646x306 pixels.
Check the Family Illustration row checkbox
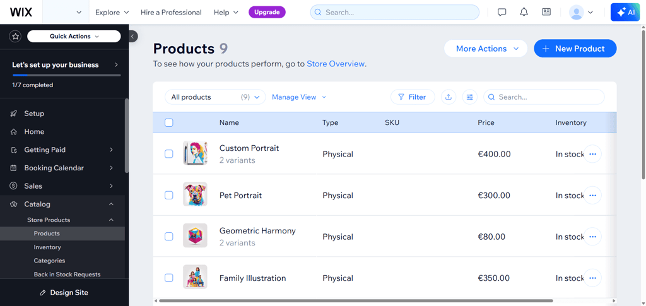tap(169, 278)
